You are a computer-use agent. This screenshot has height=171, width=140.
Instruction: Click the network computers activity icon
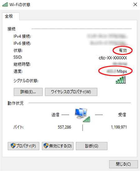[x=82, y=115]
